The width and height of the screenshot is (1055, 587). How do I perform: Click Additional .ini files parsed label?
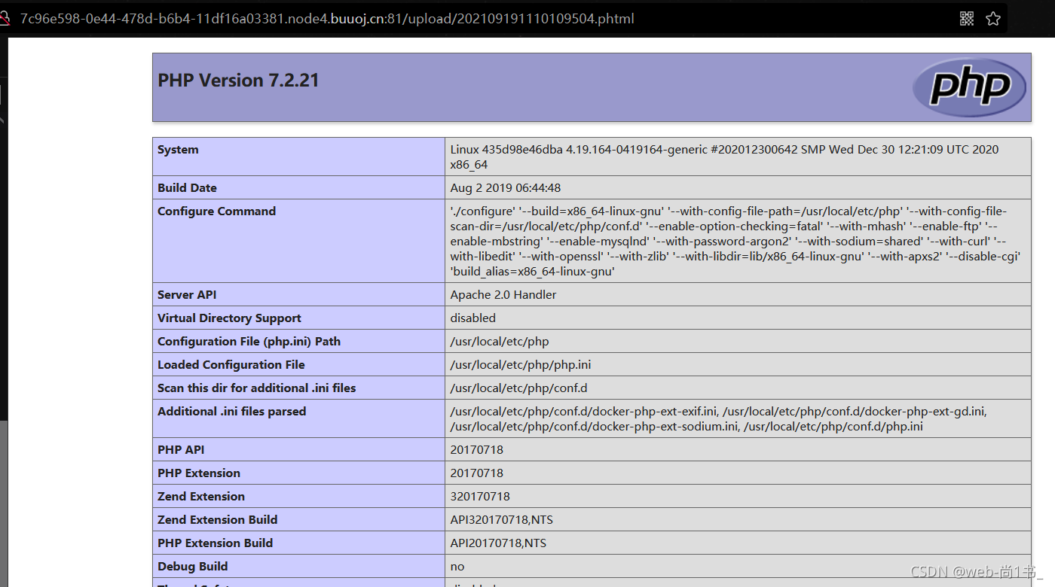(x=232, y=412)
